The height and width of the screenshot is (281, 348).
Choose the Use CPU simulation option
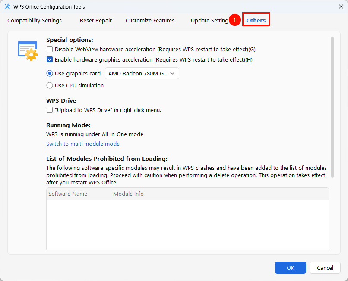click(x=50, y=85)
